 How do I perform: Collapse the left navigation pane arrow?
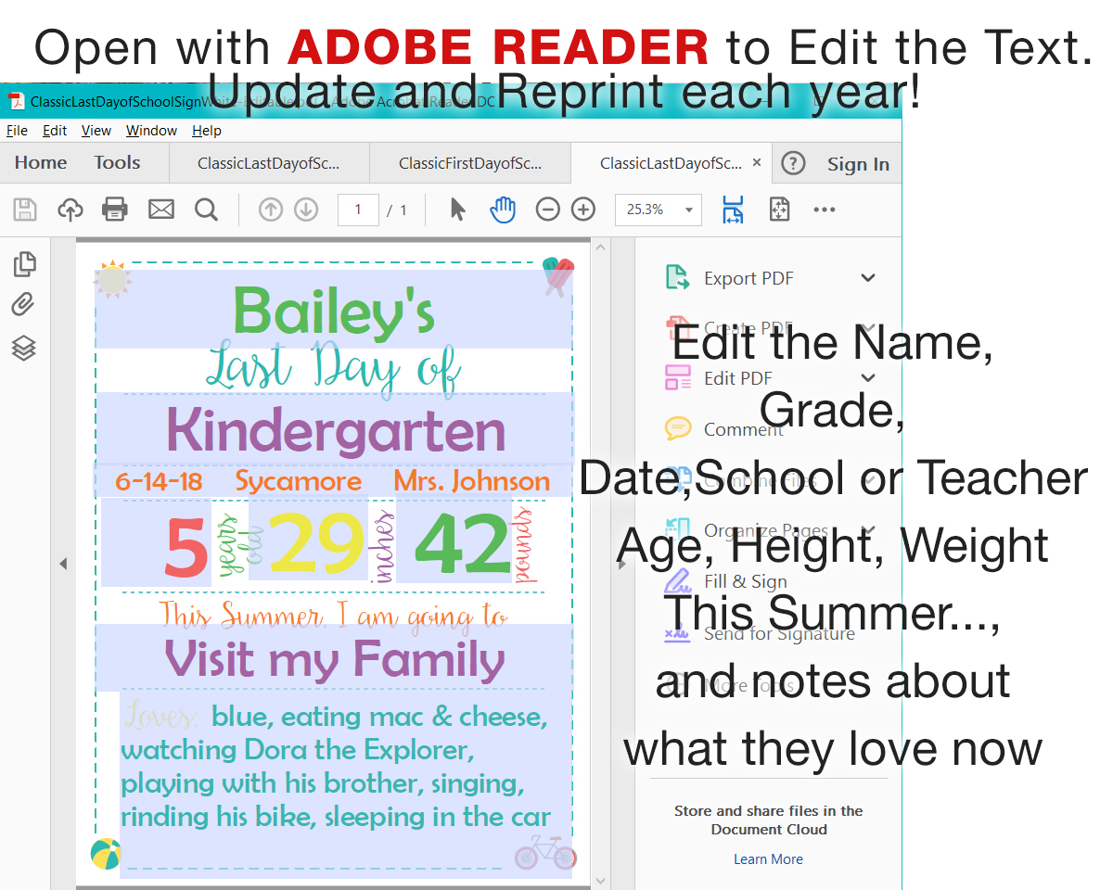(x=63, y=564)
